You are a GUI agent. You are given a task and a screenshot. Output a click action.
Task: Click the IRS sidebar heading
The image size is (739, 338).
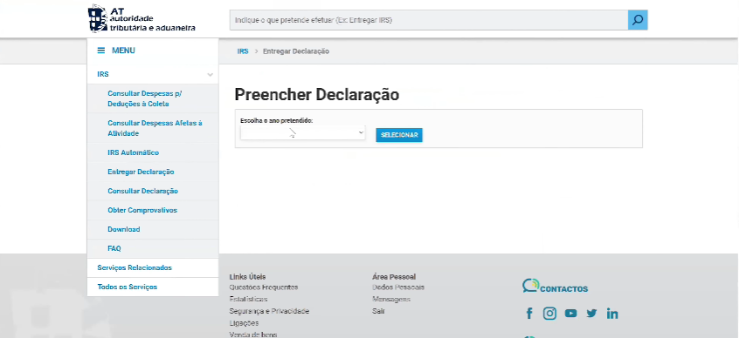103,75
